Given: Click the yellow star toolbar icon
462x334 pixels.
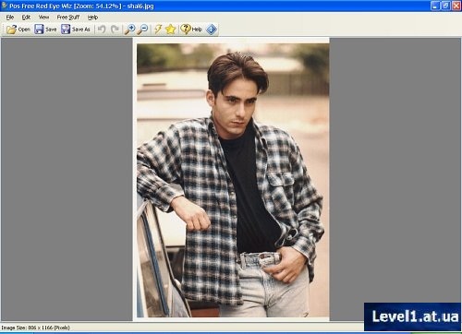Looking at the screenshot, I should [x=170, y=30].
